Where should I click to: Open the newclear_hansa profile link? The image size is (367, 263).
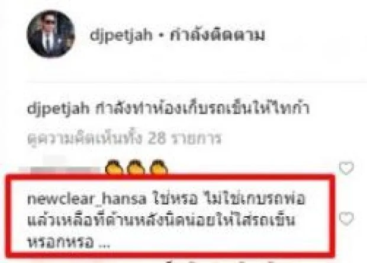pyautogui.click(x=87, y=199)
